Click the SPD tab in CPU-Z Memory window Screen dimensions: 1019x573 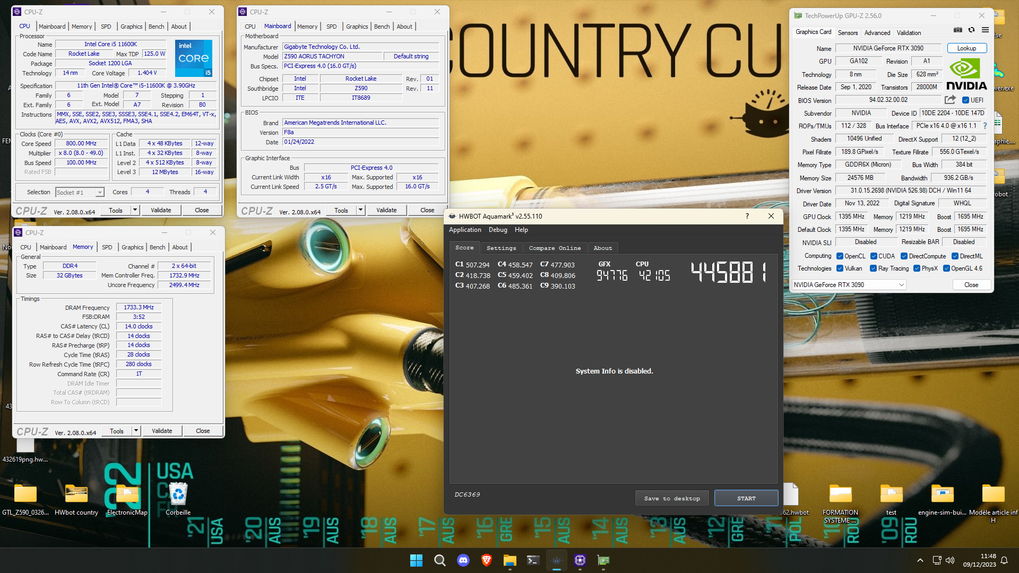(107, 247)
